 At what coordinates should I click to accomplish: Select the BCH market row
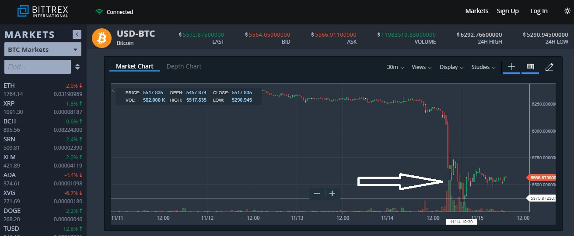[43, 125]
